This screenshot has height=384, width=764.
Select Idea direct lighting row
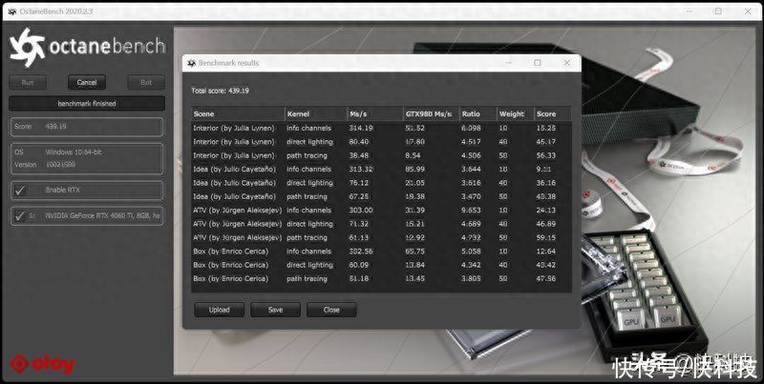click(x=381, y=183)
